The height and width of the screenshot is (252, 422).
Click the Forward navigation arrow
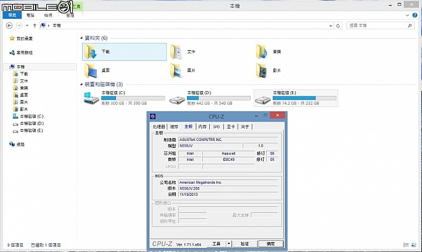click(19, 26)
